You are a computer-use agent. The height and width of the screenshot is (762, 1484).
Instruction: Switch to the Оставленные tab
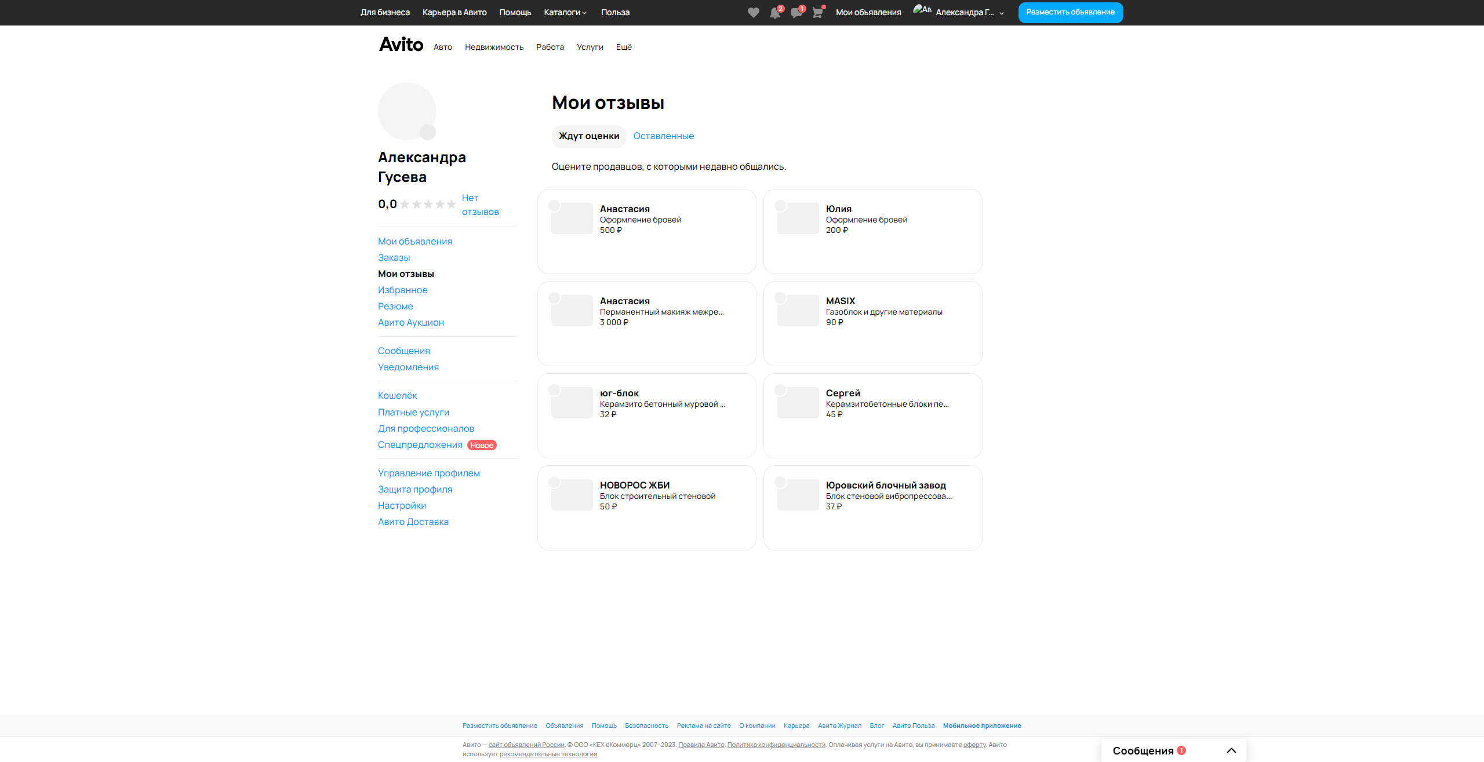coord(663,136)
